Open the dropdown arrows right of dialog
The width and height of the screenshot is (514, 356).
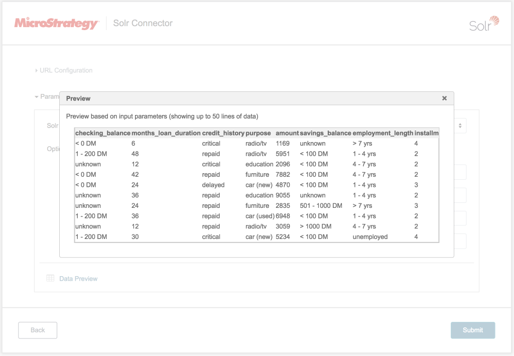(460, 126)
